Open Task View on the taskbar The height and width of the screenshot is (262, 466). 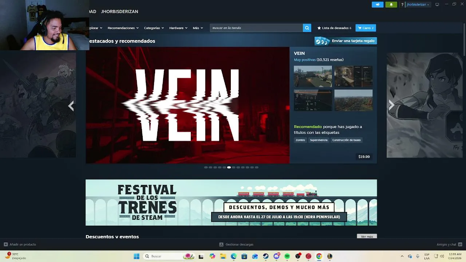(x=201, y=256)
